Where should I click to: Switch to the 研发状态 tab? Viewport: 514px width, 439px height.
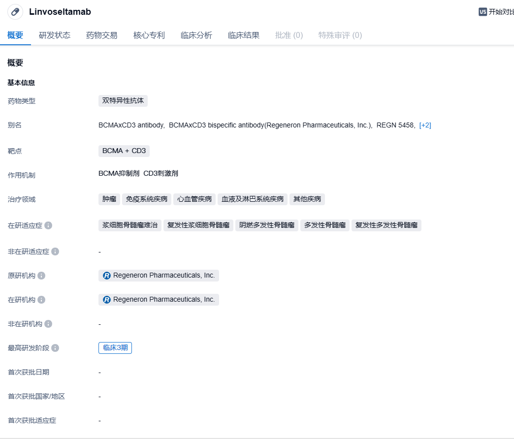55,35
